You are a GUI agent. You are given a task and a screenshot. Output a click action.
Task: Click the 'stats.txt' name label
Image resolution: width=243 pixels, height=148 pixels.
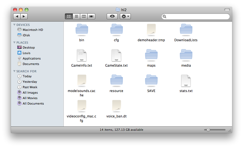(186, 91)
